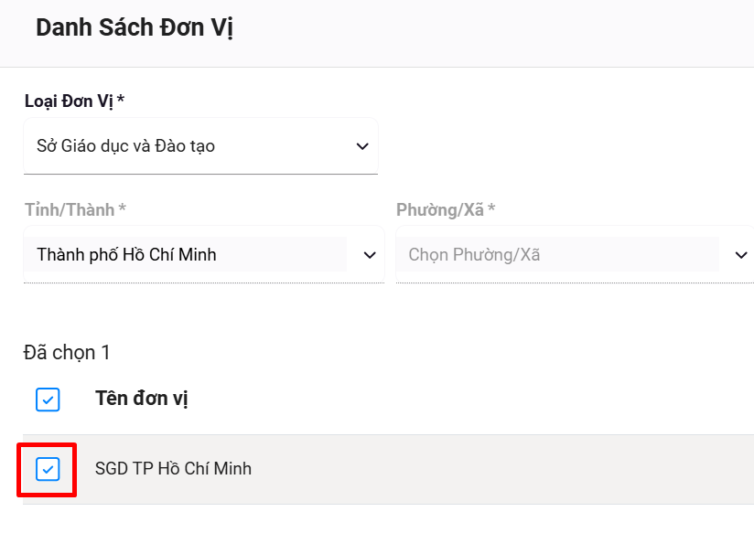
Task: Click the chevron arrow beside Thành phố Hồ Chí Minh
Action: pos(370,255)
